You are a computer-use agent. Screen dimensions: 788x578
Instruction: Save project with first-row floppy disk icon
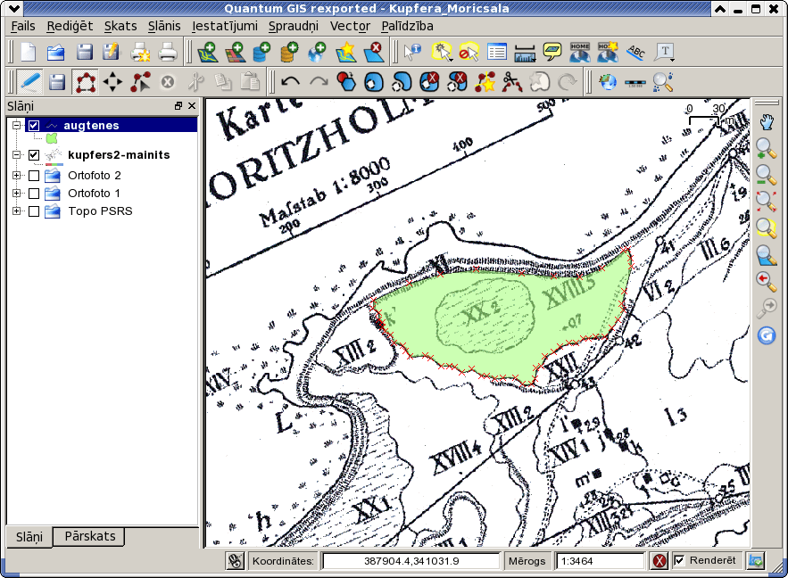[84, 53]
